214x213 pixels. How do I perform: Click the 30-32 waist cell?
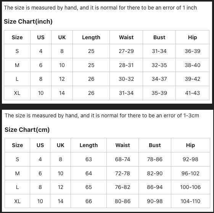(126, 79)
